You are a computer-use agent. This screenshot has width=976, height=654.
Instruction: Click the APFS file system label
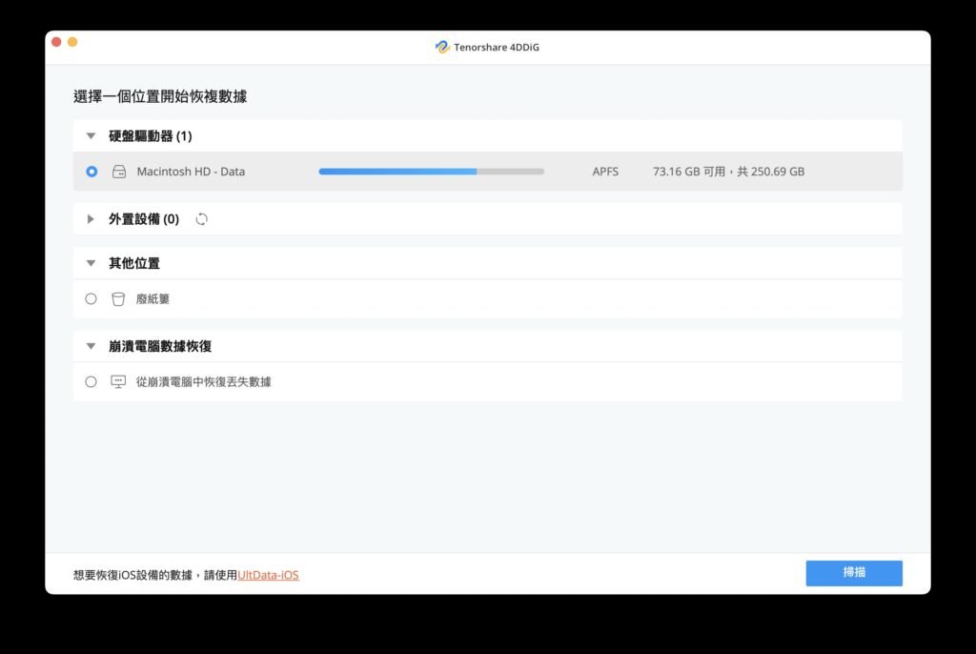tap(605, 172)
